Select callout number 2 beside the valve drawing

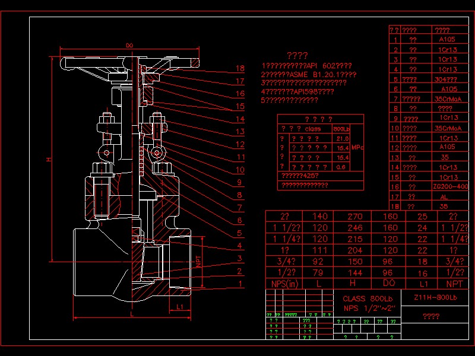240,271
